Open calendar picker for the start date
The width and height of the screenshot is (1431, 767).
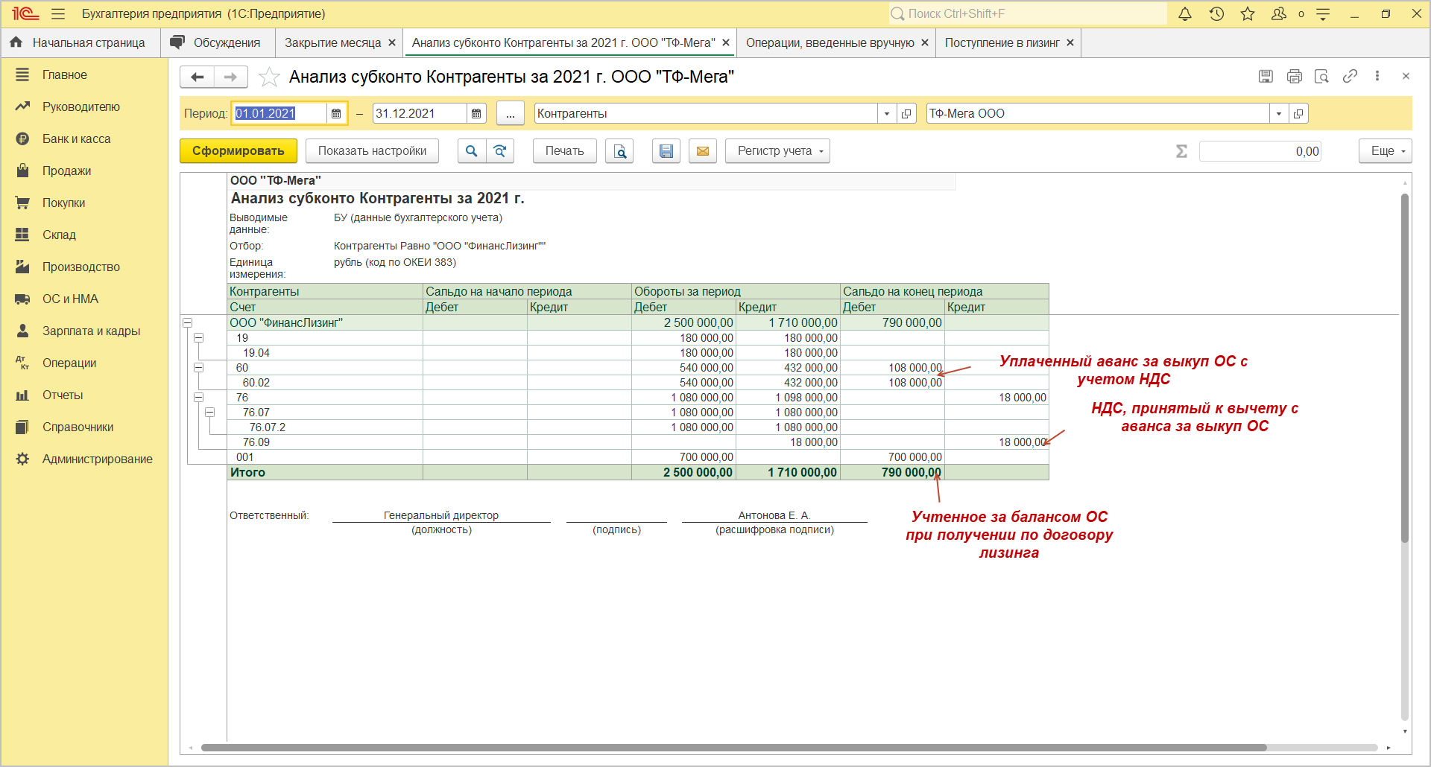pos(336,114)
